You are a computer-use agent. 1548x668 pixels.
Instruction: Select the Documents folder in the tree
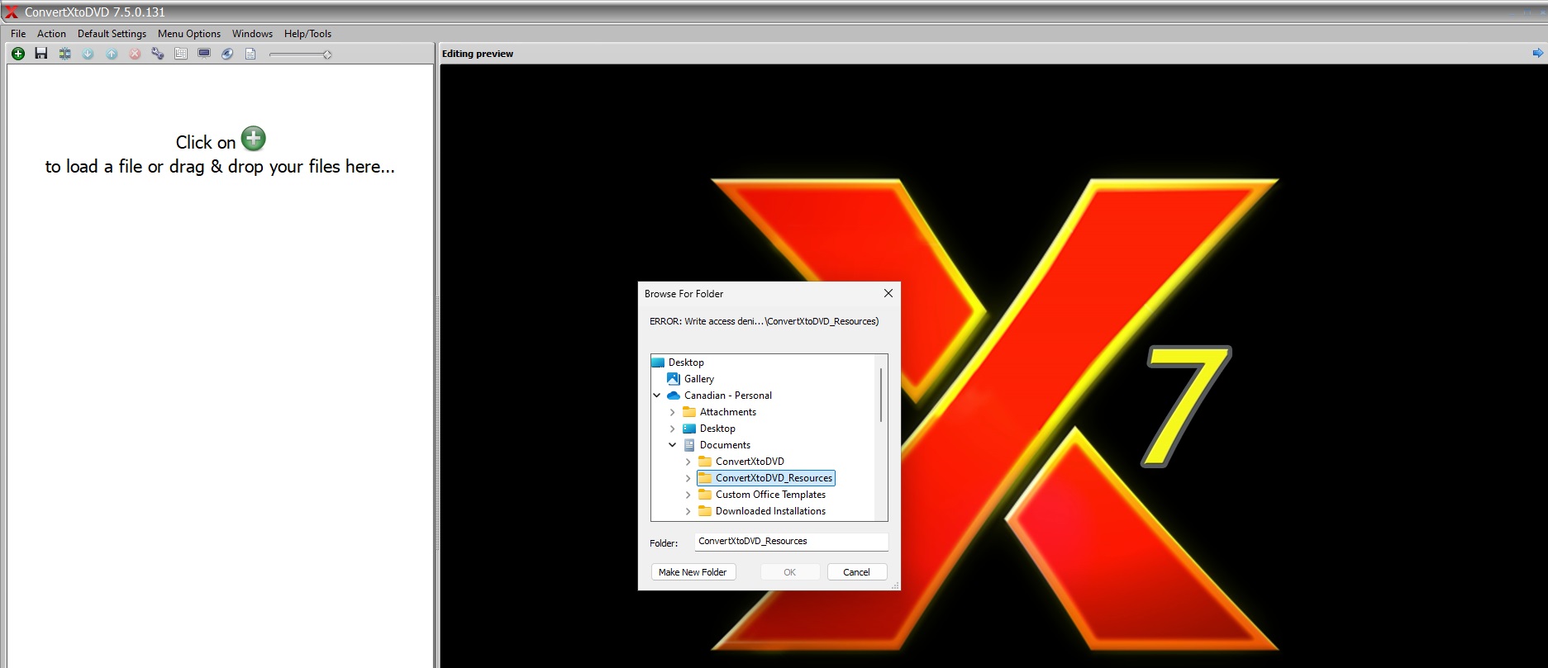point(725,445)
